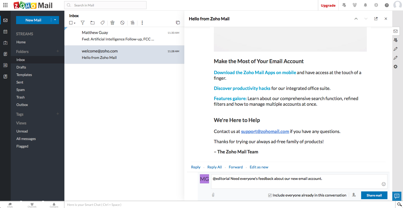Open the Zoho apps grid launcher
The image size is (403, 208).
click(5, 5)
